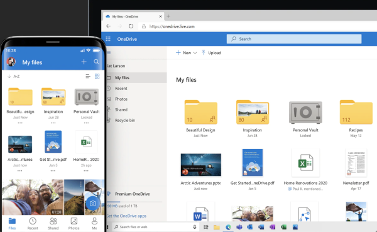The image size is (377, 232).
Task: Tap the search magnifier on phone
Action: click(x=96, y=62)
